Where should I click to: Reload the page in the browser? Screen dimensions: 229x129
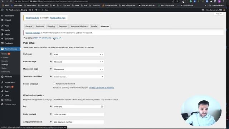point(11,1)
